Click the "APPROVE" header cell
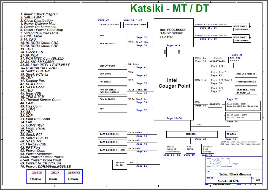The height and width of the screenshot is (190, 268). 74,172
